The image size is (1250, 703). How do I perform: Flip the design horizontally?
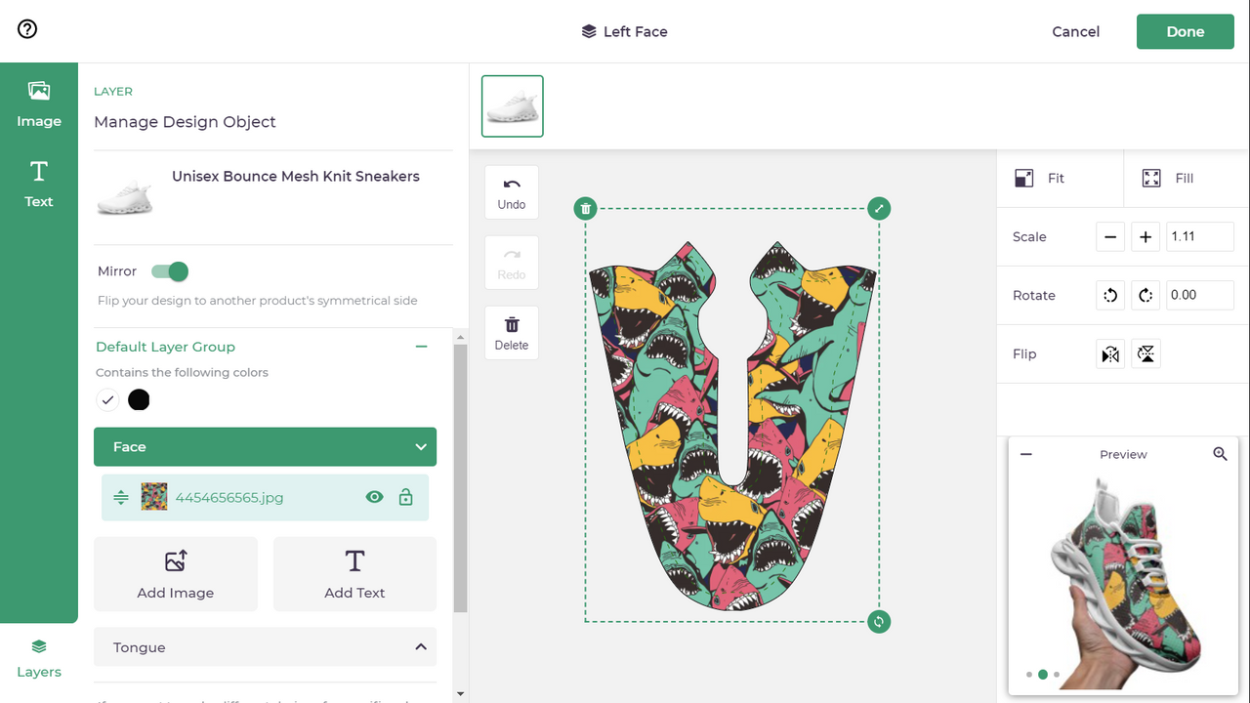(1109, 353)
